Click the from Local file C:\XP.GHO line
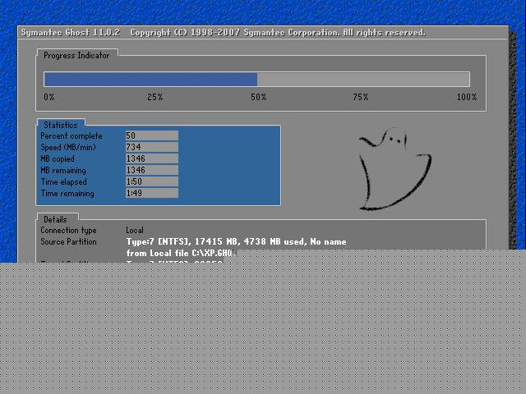The width and height of the screenshot is (526, 394). (x=179, y=253)
